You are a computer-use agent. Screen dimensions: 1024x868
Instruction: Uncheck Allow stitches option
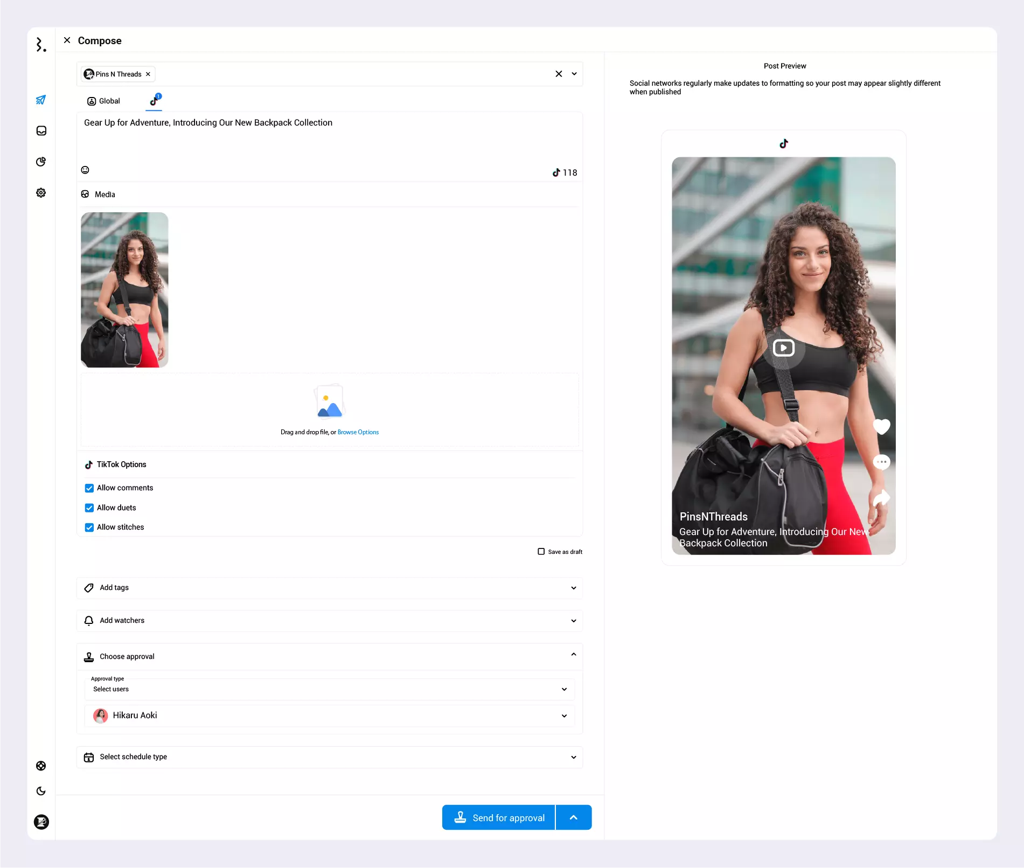(x=89, y=527)
